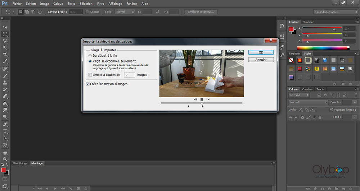Click the red foreground color swatch in Couleur panel

tap(291, 29)
